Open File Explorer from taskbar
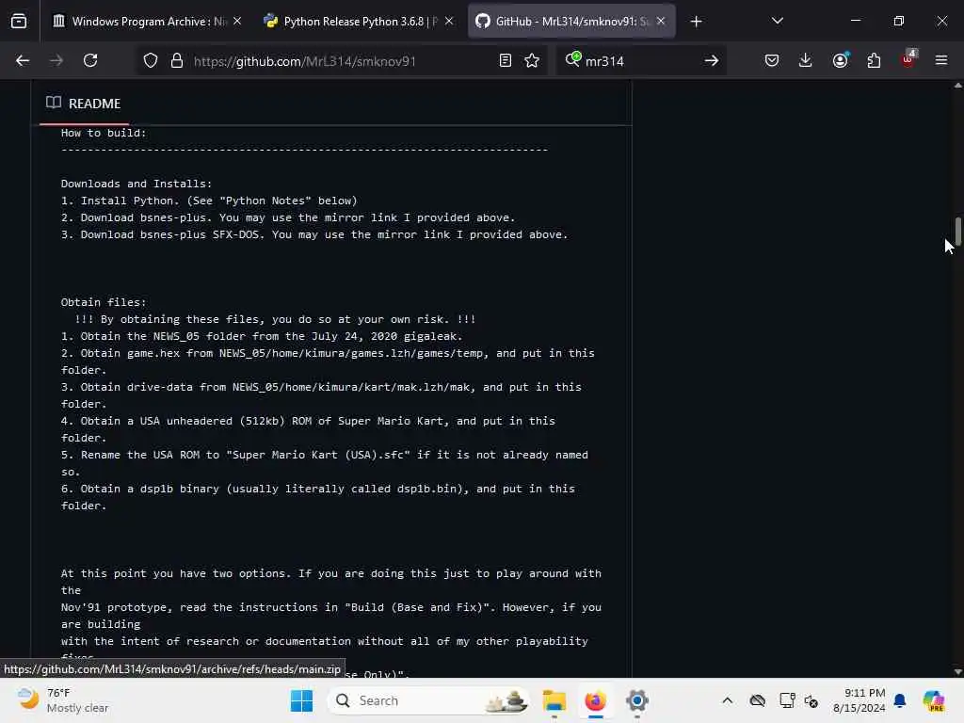964x723 pixels. tap(554, 700)
